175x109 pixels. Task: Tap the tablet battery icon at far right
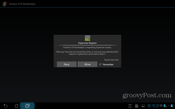coord(172,105)
